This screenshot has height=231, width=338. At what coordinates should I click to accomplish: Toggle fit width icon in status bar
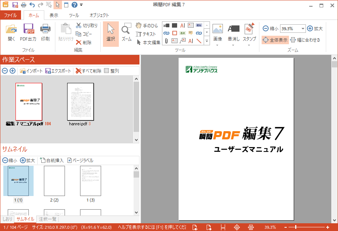[x=251, y=227]
